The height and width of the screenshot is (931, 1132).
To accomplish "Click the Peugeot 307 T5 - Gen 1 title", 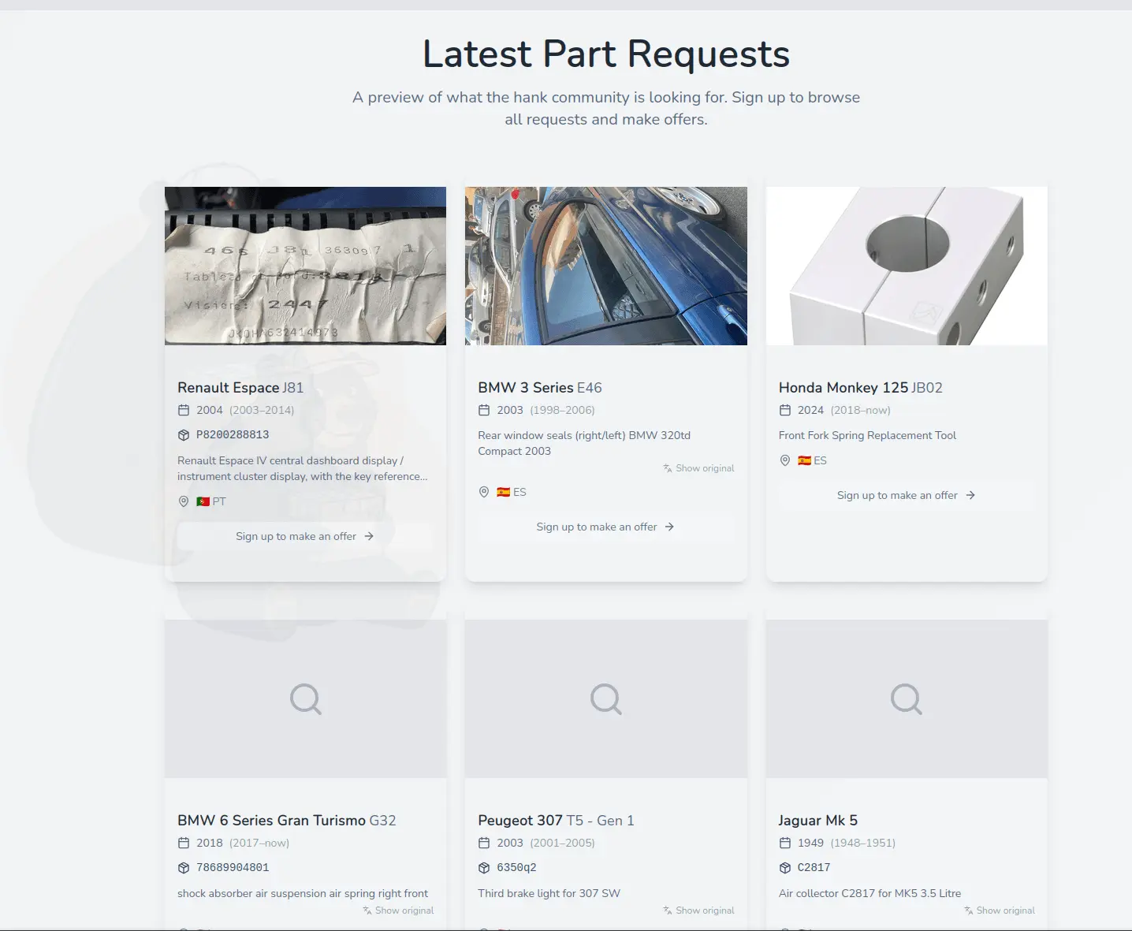I will pyautogui.click(x=556, y=820).
